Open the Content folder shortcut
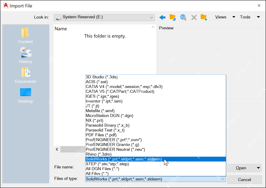This screenshot has width=266, height=188. 25,36
